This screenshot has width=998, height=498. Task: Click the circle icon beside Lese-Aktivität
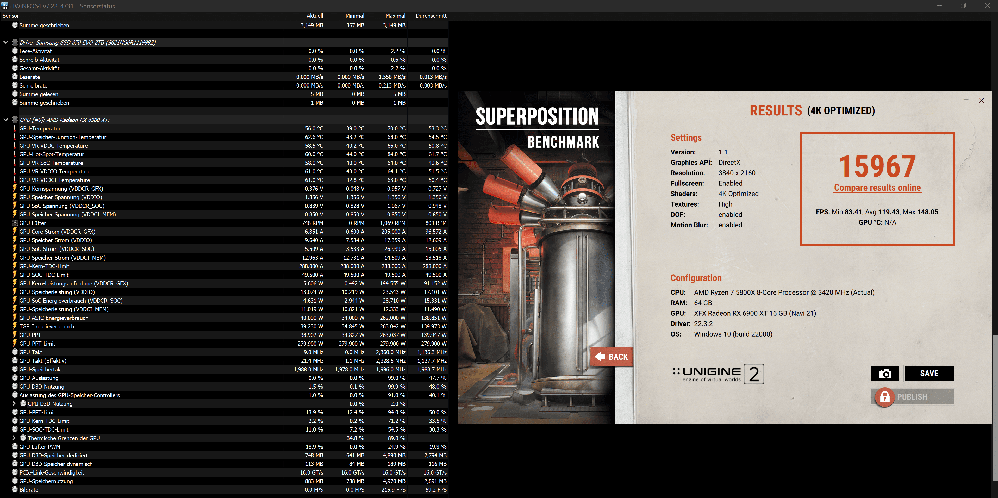pyautogui.click(x=15, y=51)
